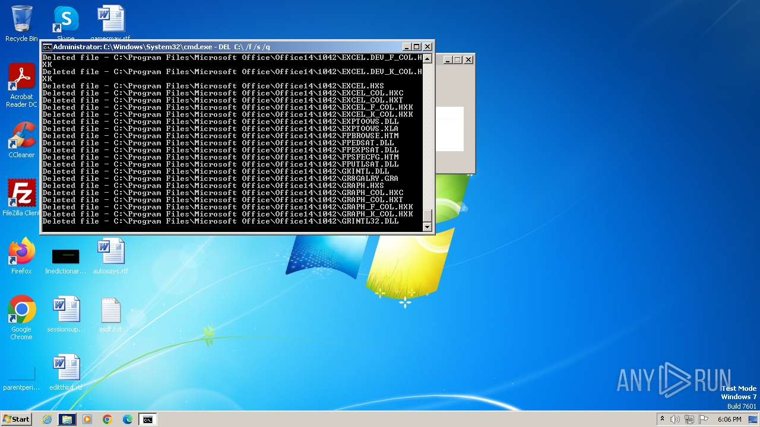Click the cmd scrollbar down arrow
Viewport: 760px width, 427px height.
click(427, 227)
